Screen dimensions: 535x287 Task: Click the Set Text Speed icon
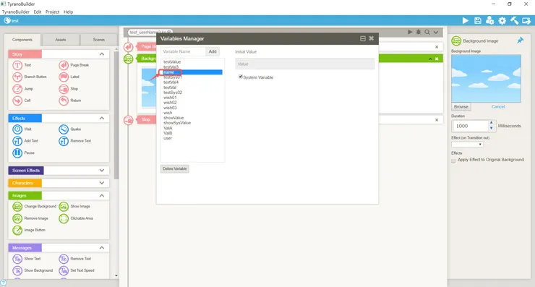64,270
